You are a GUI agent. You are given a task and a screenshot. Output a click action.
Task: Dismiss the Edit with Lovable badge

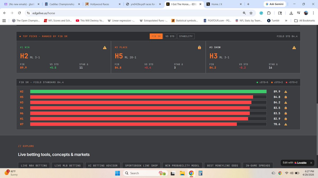pos(311,163)
